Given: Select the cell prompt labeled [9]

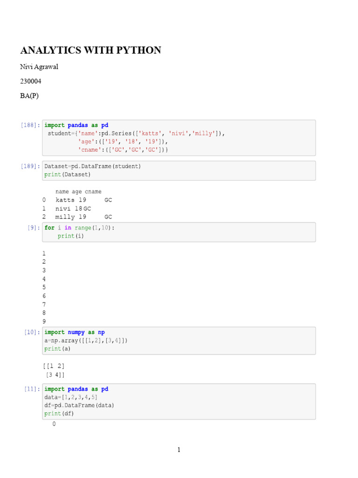Looking at the screenshot, I should point(34,228).
